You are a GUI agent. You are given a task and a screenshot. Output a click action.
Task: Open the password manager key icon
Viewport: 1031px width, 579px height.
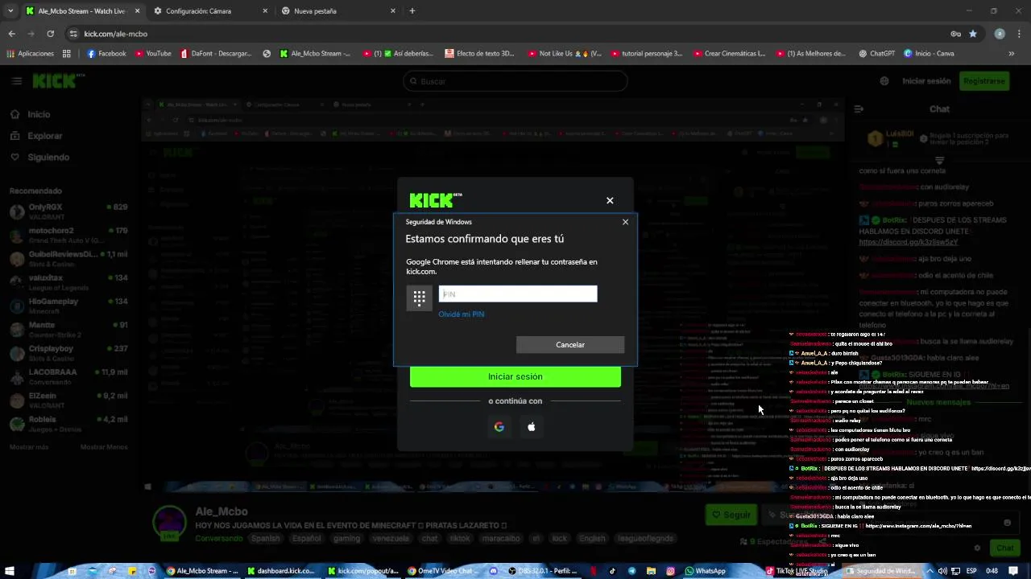coord(955,34)
